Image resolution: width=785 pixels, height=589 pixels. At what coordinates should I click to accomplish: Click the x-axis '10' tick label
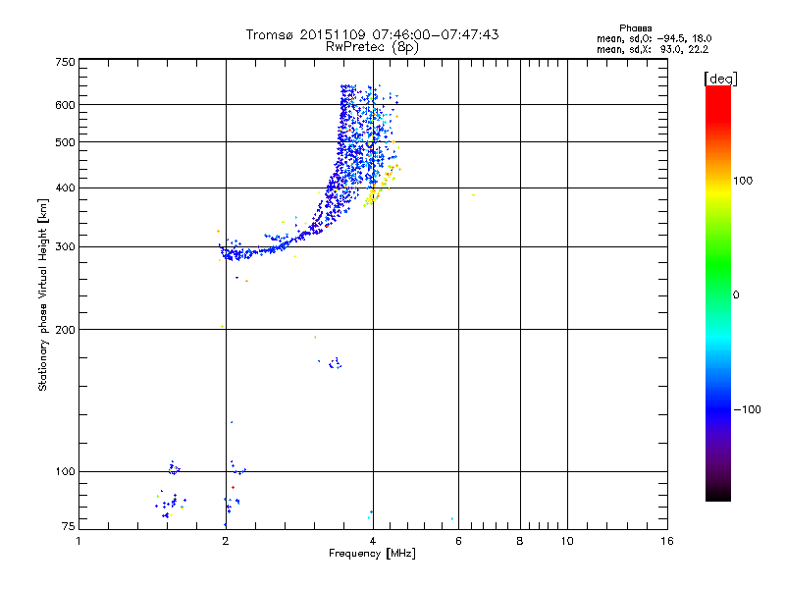[x=567, y=541]
